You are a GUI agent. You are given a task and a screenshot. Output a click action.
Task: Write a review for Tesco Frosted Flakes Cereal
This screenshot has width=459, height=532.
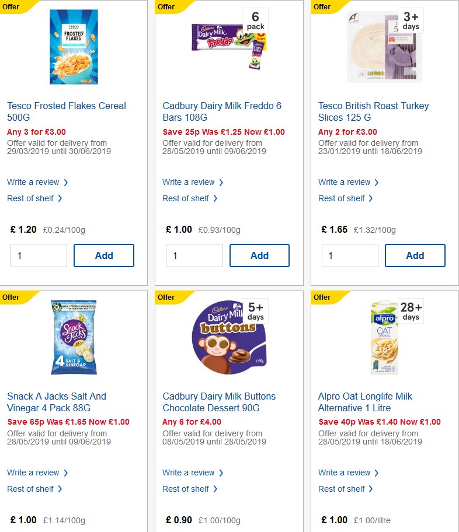33,182
